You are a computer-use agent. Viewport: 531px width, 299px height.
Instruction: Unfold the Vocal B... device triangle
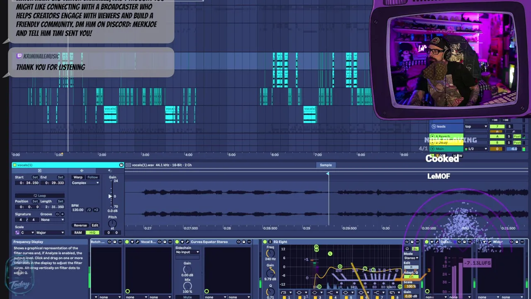point(132,242)
